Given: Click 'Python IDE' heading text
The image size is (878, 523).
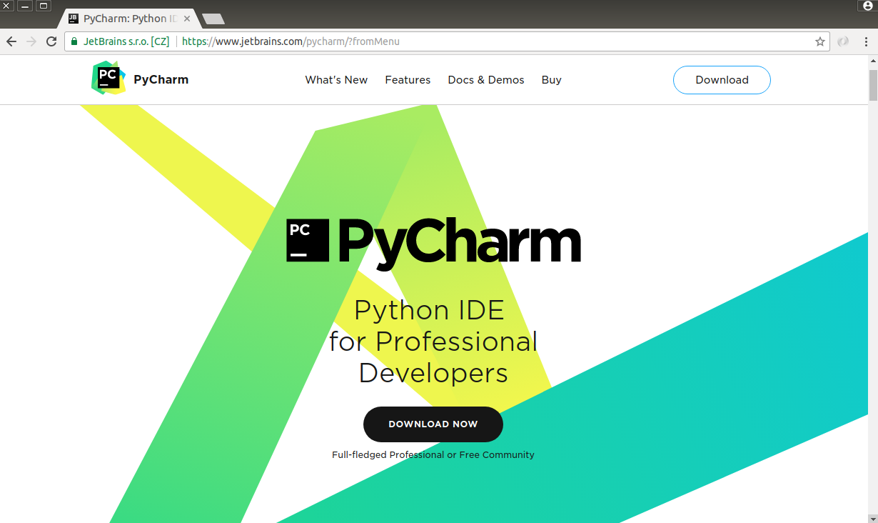Looking at the screenshot, I should pyautogui.click(x=429, y=310).
